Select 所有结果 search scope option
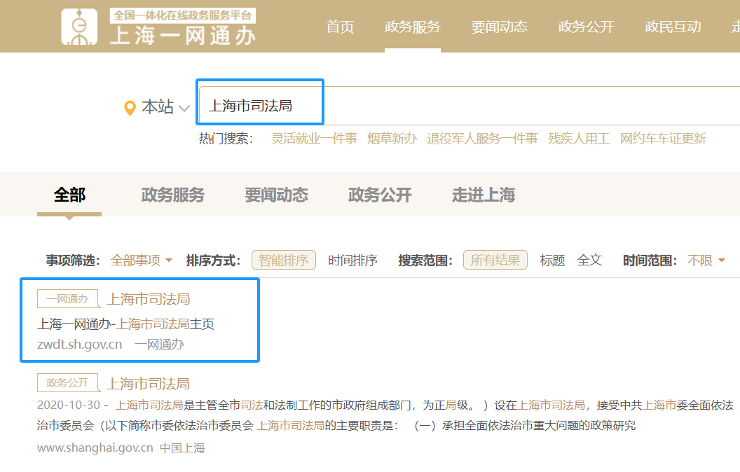 (495, 261)
